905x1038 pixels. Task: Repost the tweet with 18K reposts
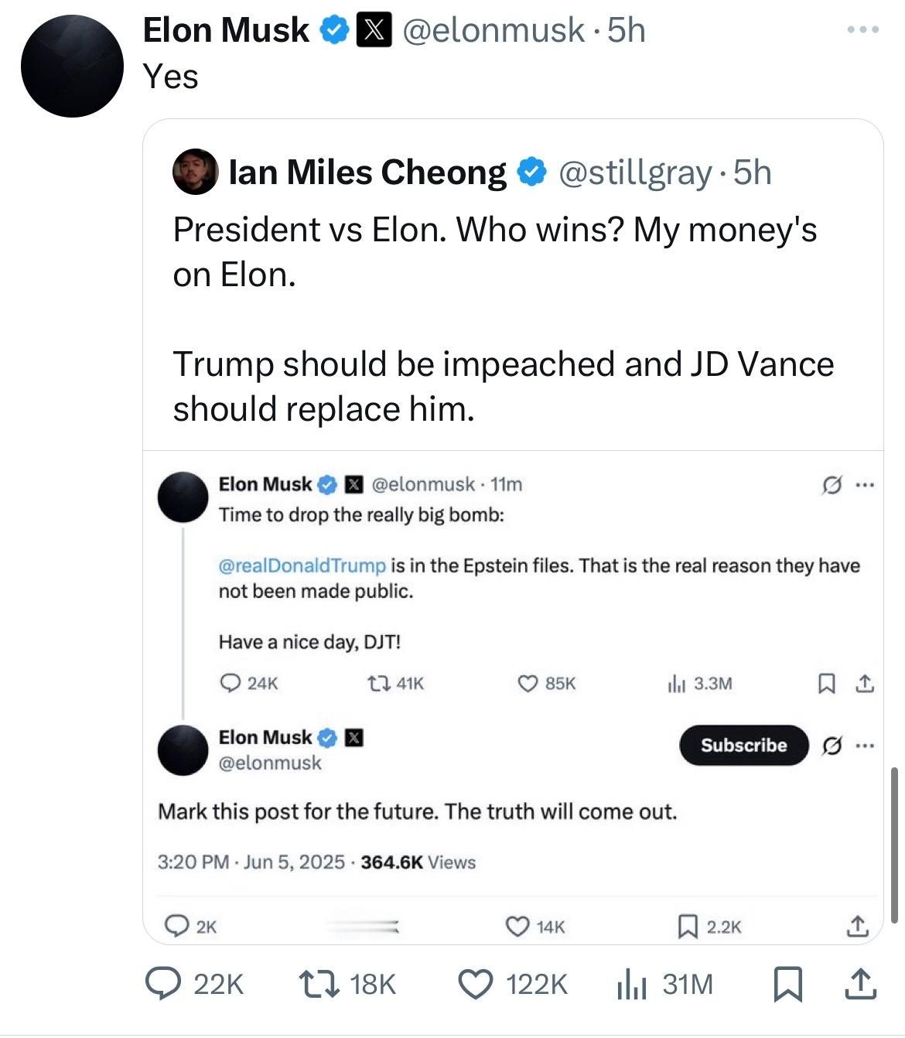point(316,985)
